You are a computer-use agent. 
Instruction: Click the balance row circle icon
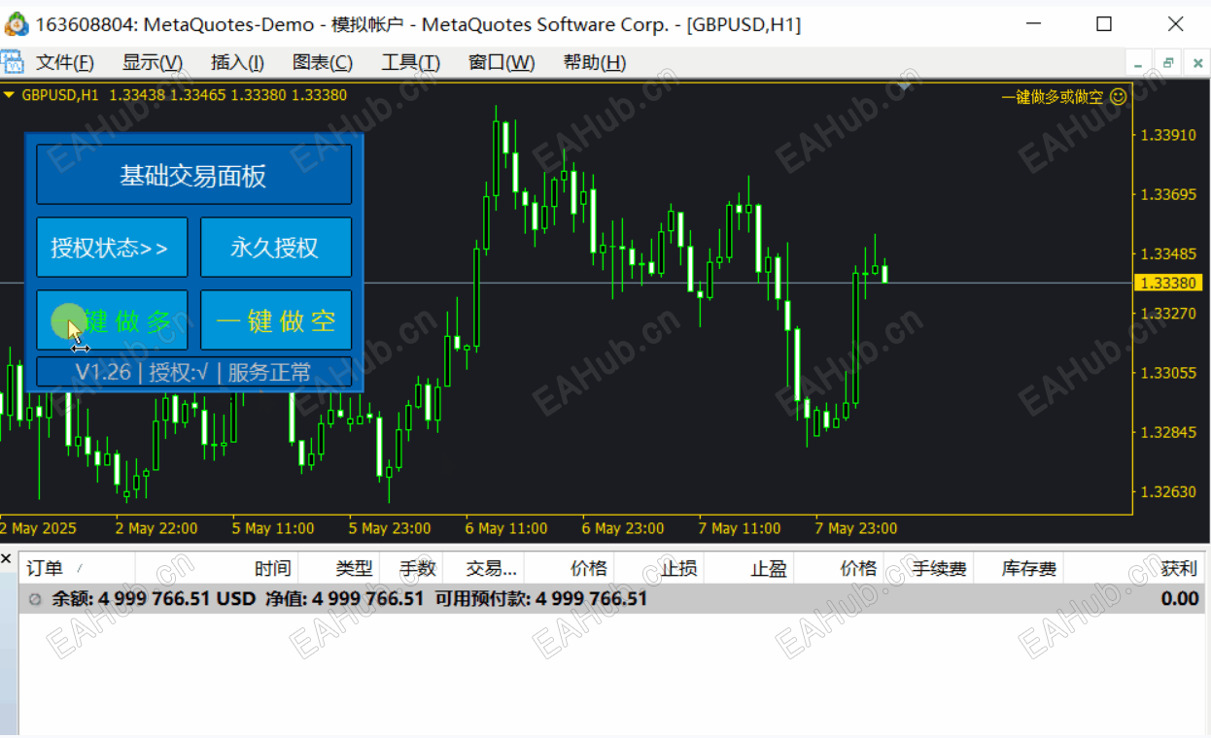click(x=36, y=599)
